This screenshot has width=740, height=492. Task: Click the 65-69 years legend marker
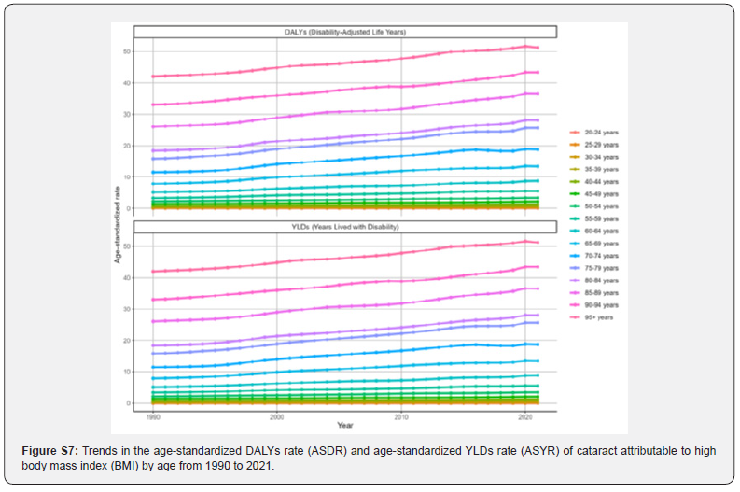[x=575, y=243]
